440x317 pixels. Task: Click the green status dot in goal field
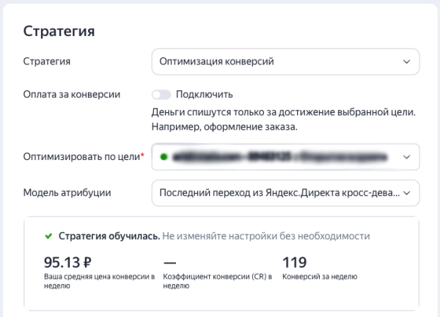(x=164, y=157)
